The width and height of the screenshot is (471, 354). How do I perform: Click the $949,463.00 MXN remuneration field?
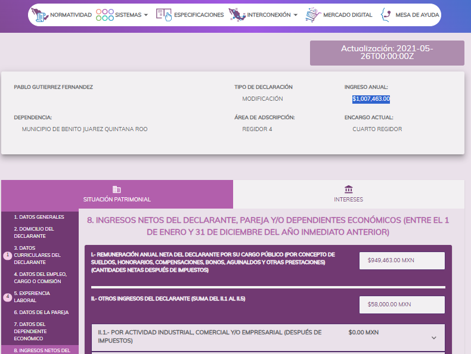pyautogui.click(x=402, y=260)
